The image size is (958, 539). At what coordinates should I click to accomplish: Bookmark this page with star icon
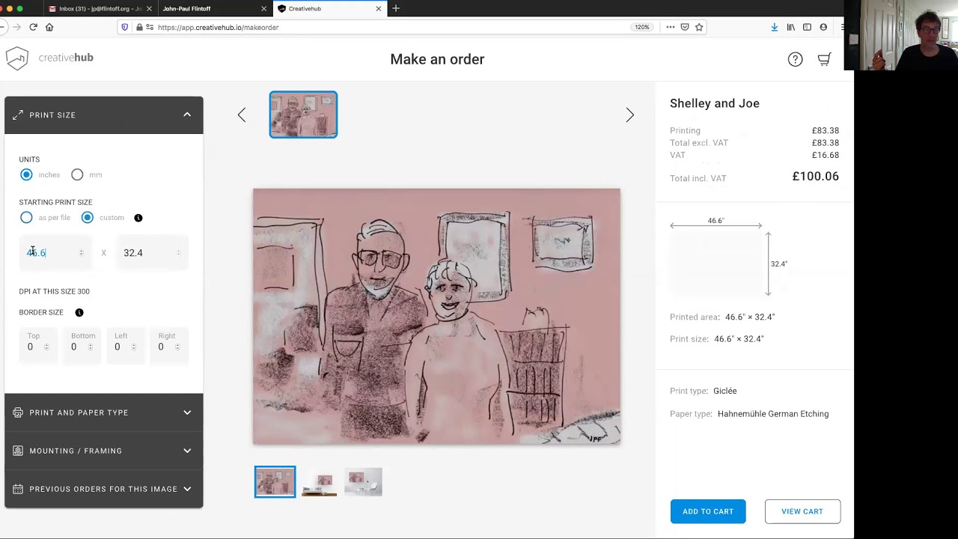click(x=699, y=27)
